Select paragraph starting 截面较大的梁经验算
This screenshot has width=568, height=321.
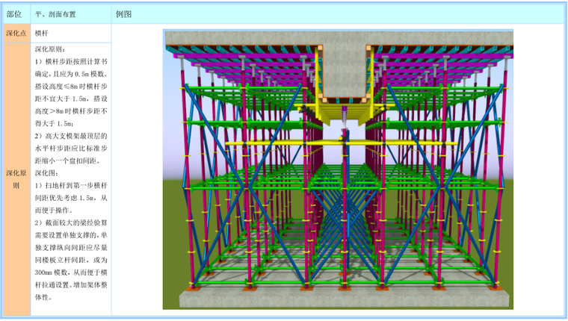pyautogui.click(x=71, y=260)
